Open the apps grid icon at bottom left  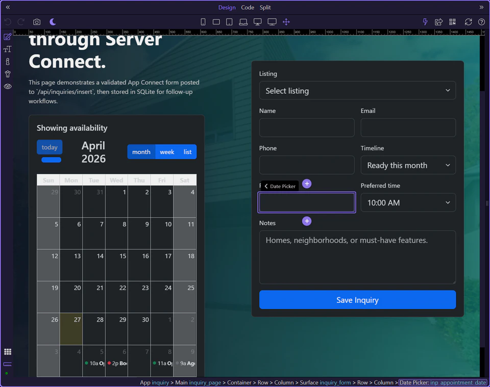[8, 351]
